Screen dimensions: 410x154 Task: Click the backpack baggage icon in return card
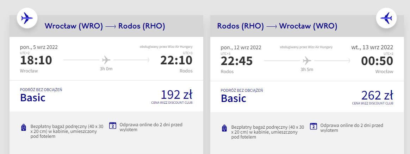(x=224, y=128)
